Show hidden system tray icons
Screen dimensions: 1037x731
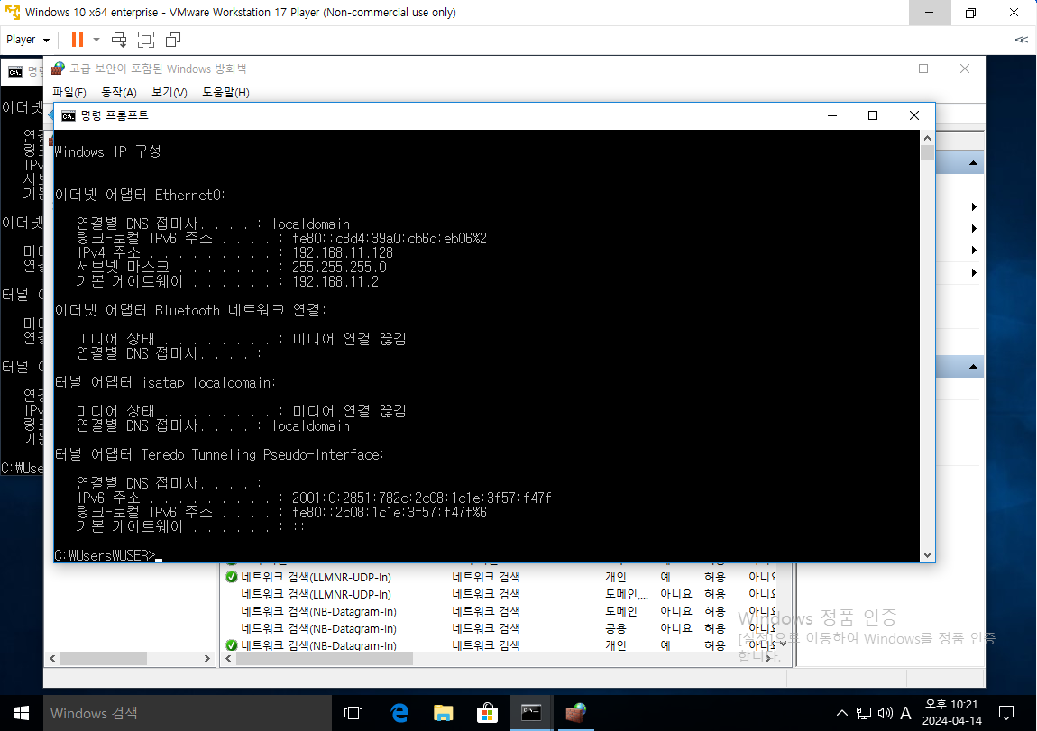coord(842,713)
